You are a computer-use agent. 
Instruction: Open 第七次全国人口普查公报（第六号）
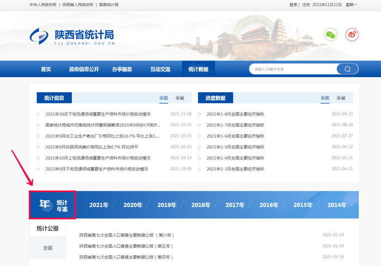126,235
